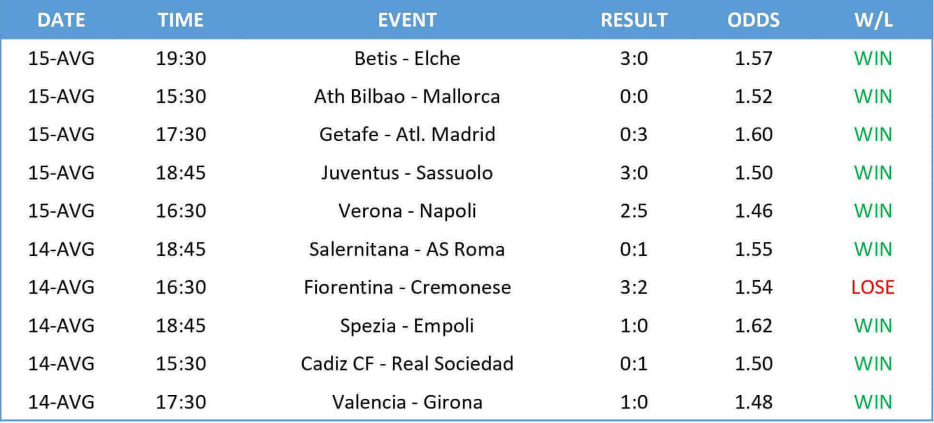This screenshot has height=423, width=934.
Task: Open the Betis - Elche event
Action: (x=407, y=58)
